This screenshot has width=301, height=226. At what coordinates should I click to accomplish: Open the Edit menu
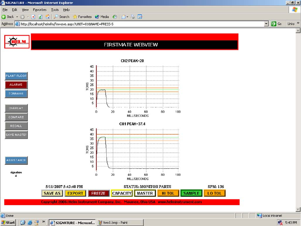pyautogui.click(x=15, y=10)
